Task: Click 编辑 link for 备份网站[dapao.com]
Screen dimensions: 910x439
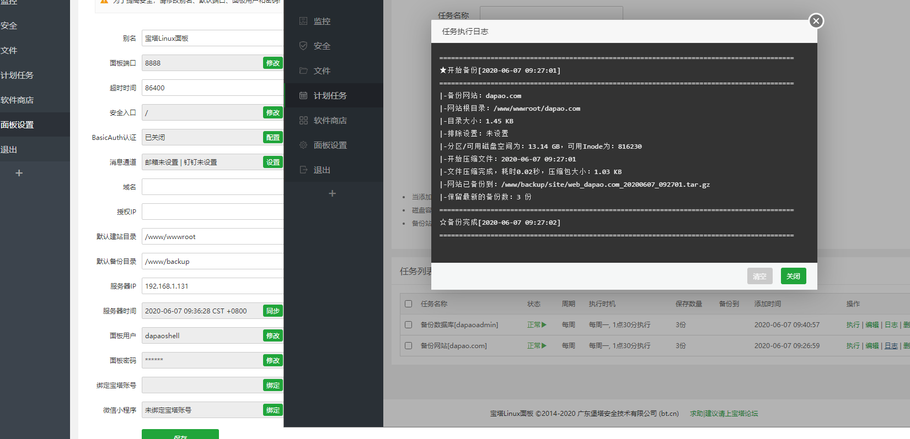Action: [x=872, y=345]
